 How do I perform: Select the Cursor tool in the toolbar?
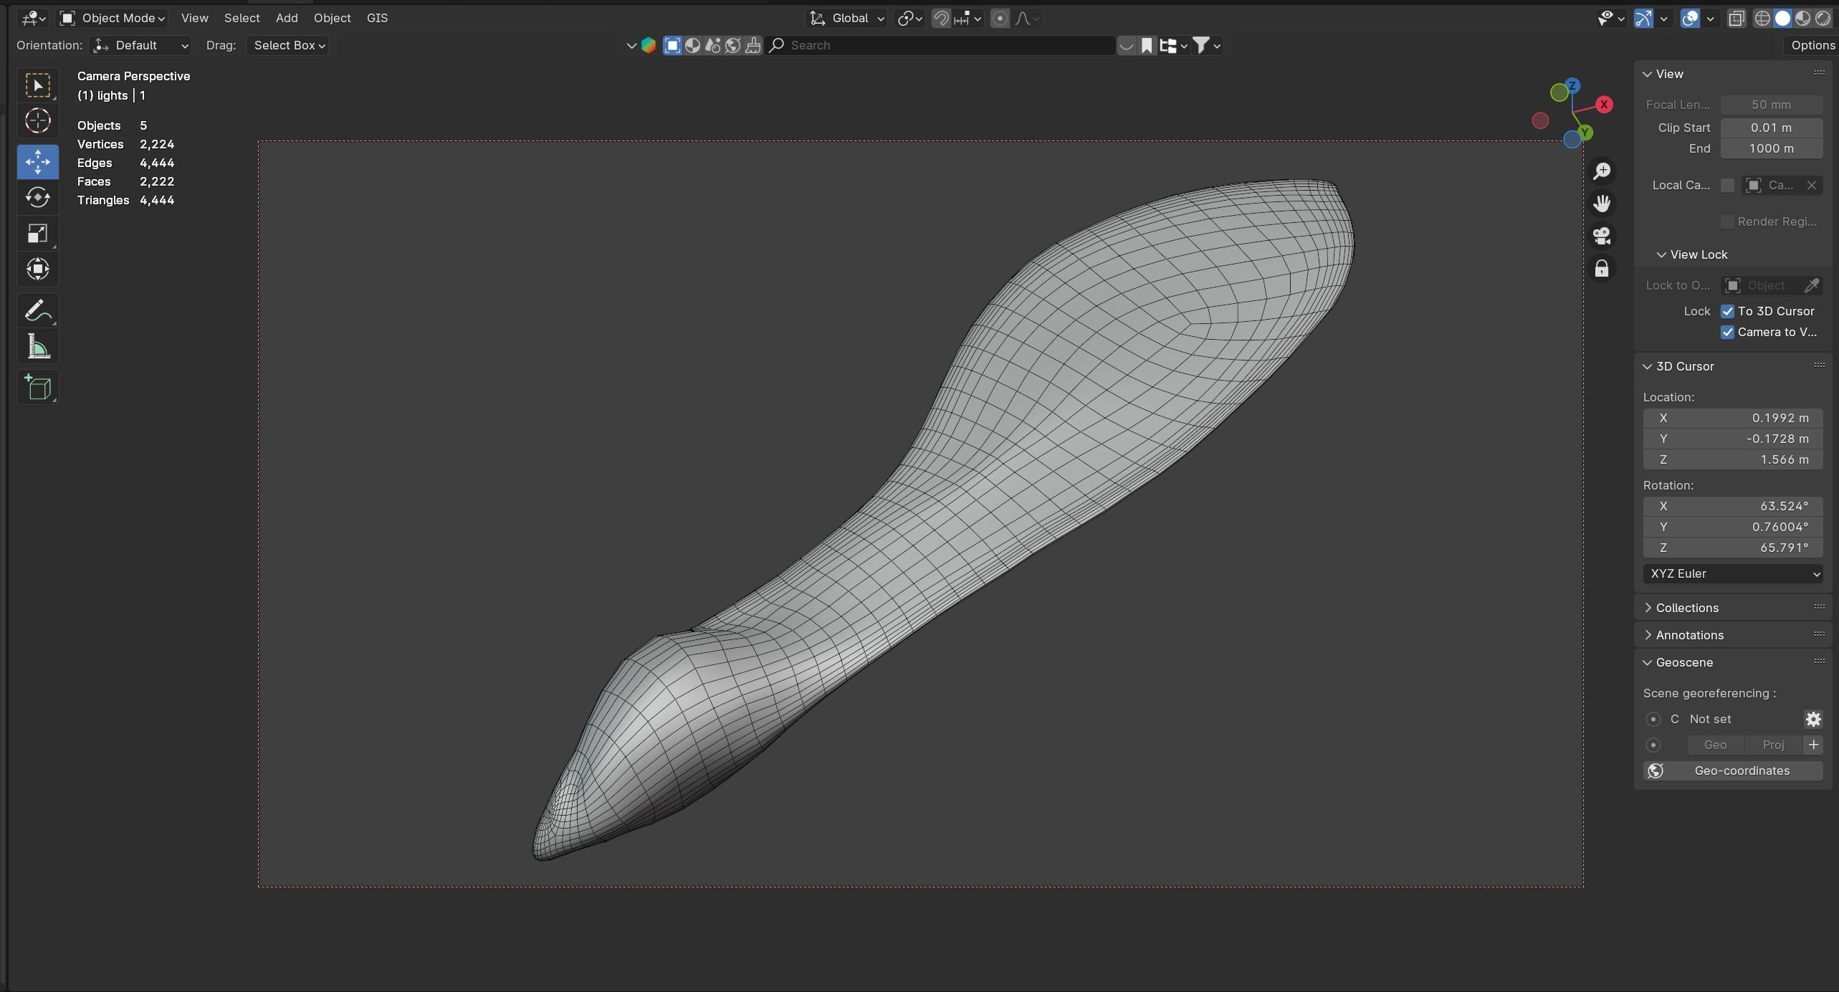click(37, 121)
